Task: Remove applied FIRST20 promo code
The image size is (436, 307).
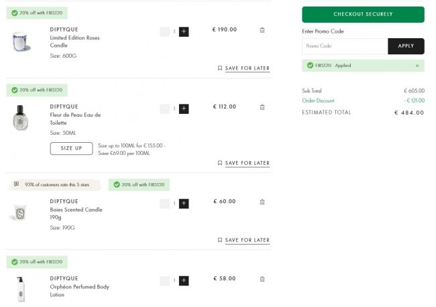Action: [417, 66]
